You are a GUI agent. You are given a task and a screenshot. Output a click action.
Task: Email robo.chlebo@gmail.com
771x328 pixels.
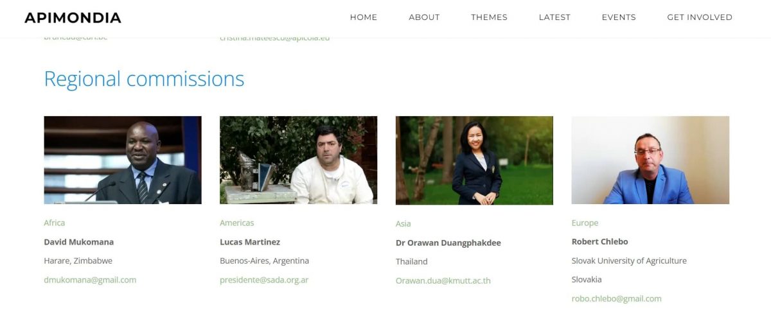[616, 298]
